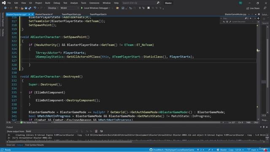
Task: Open the Server Explorer side tab
Action: [x=3, y=19]
